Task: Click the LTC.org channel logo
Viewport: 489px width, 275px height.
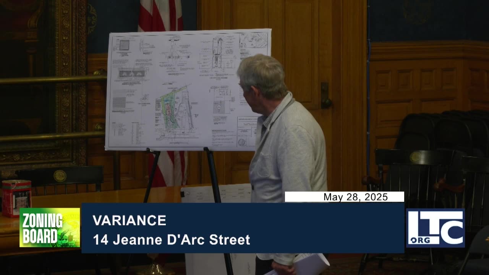Action: tap(436, 228)
